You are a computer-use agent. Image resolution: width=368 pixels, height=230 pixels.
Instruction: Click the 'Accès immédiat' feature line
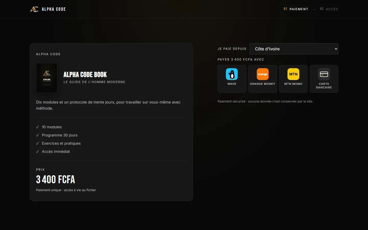click(56, 152)
